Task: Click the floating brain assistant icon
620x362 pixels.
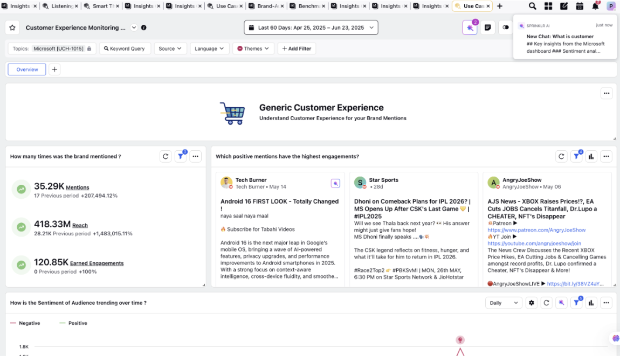Action: [615, 338]
